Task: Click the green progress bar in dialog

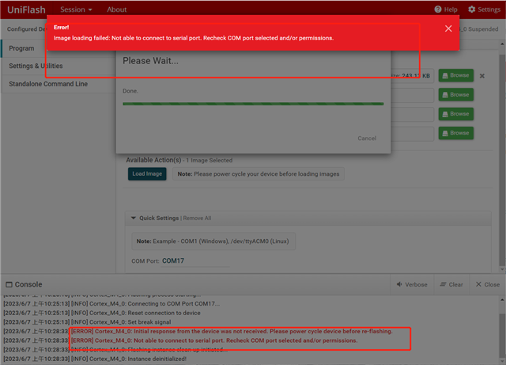Action: click(253, 104)
